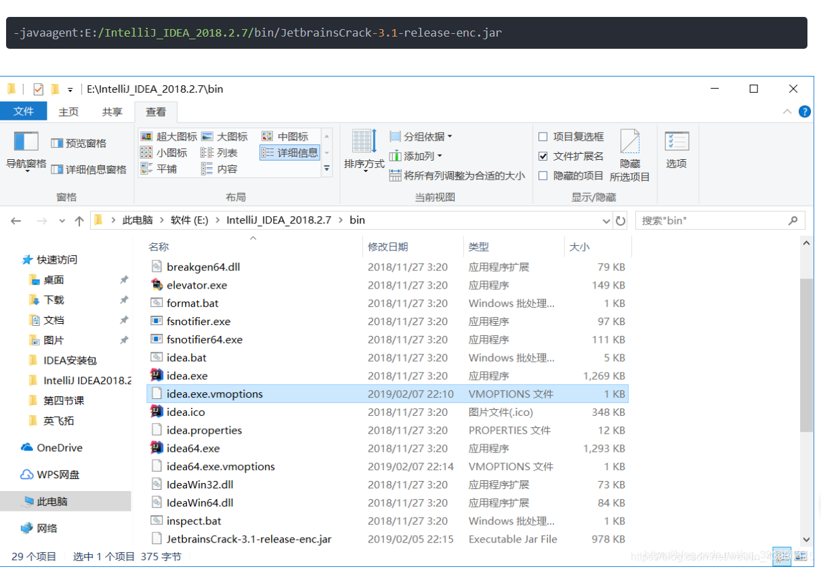
Task: Sort by 类型 (Type) column header
Action: [479, 247]
